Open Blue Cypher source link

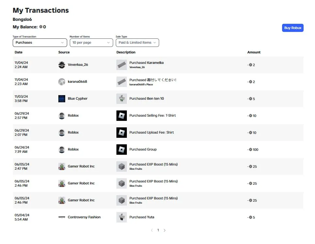(78, 98)
